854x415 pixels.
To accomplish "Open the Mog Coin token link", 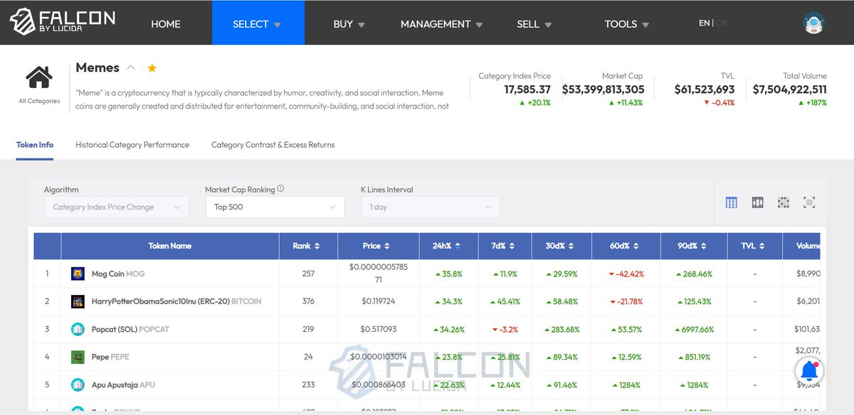I will coord(107,274).
